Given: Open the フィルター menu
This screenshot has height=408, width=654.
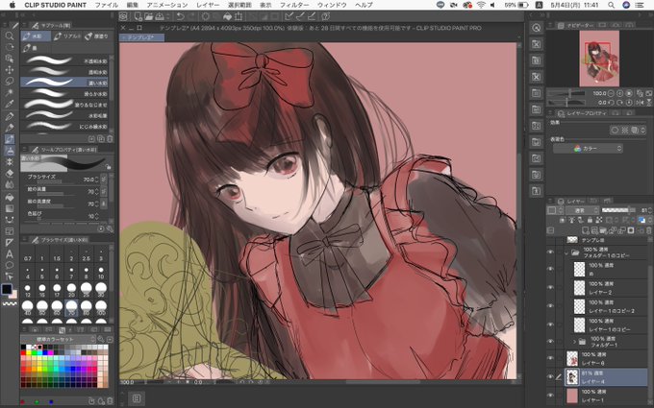Looking at the screenshot, I should tap(294, 5).
